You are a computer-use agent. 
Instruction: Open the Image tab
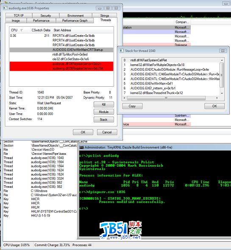16,21
